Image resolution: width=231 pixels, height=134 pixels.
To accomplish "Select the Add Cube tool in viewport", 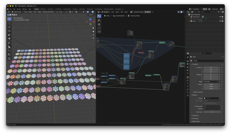I will [9, 51].
